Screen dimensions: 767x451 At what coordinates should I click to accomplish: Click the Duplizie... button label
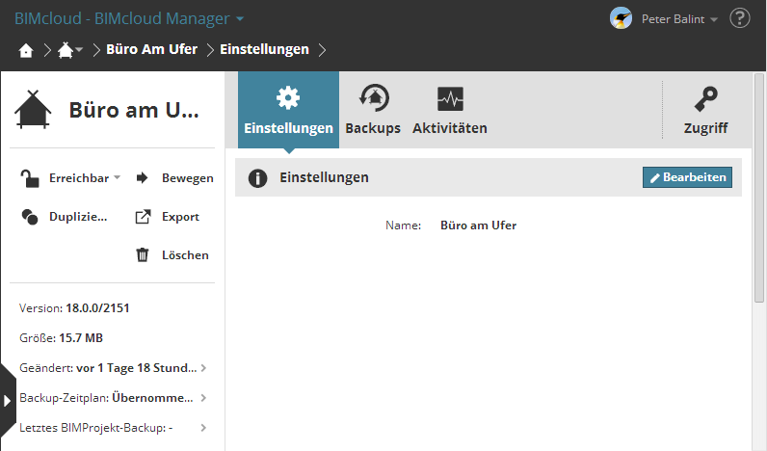[78, 217]
